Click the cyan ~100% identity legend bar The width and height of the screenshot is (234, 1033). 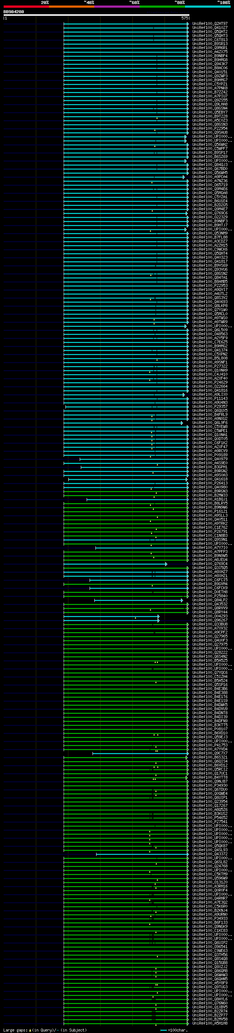tap(208, 7)
